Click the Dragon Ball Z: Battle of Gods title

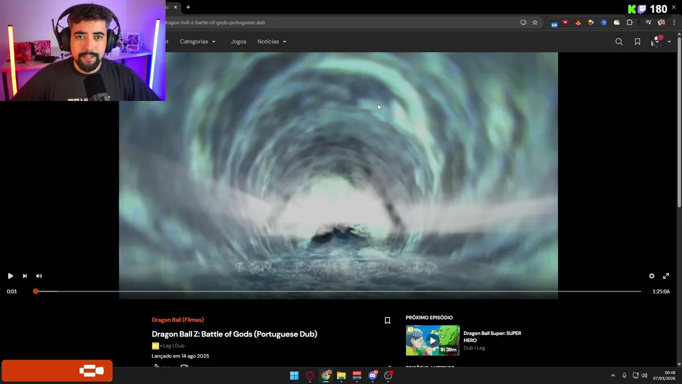234,334
